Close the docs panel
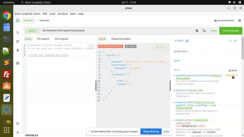This screenshot has width=244, height=137. pyautogui.click(x=236, y=41)
